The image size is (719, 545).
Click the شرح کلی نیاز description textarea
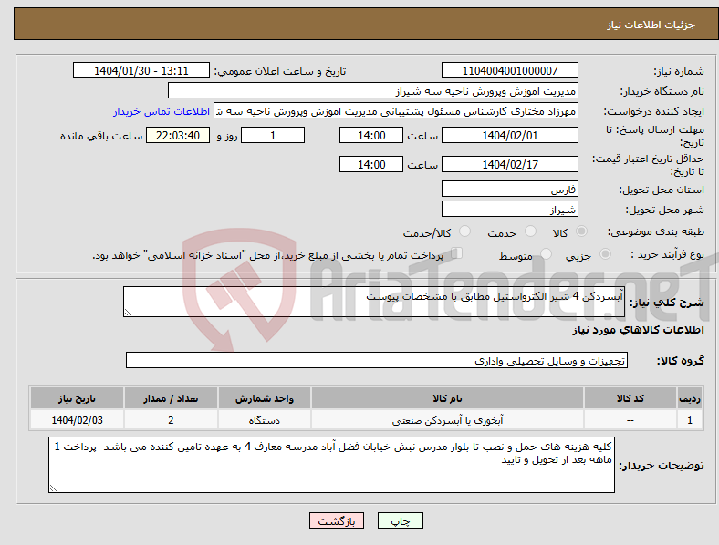[x=374, y=302]
